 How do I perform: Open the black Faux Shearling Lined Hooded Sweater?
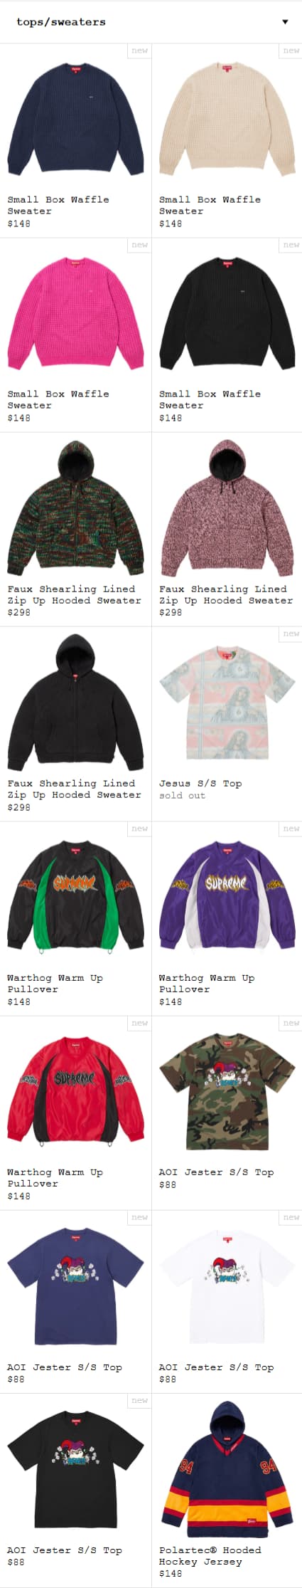click(x=75, y=702)
